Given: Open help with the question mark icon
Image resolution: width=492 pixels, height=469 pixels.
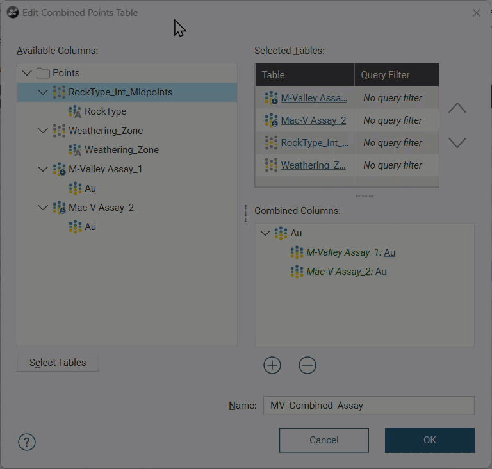Looking at the screenshot, I should (x=27, y=442).
